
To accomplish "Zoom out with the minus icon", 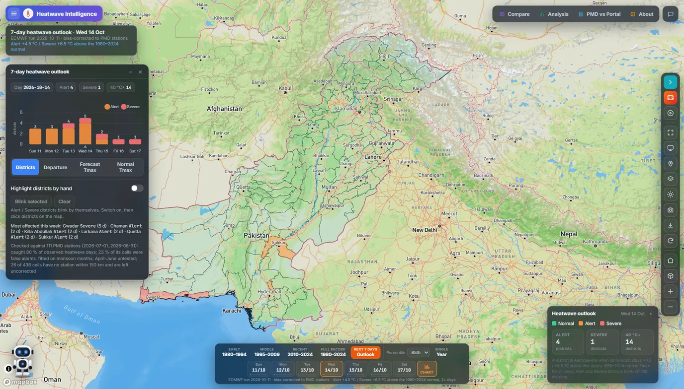I will click(670, 307).
